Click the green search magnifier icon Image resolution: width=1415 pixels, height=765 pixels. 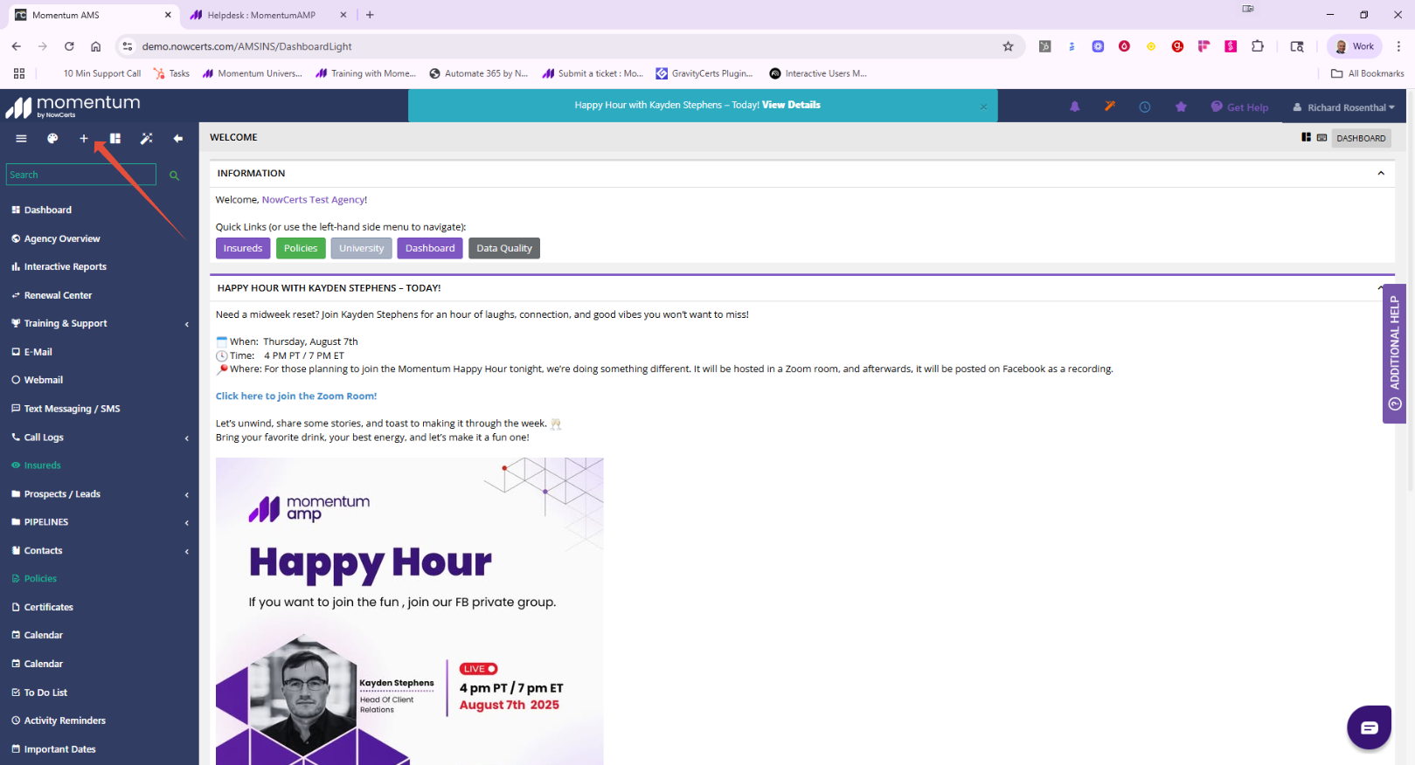click(x=174, y=176)
